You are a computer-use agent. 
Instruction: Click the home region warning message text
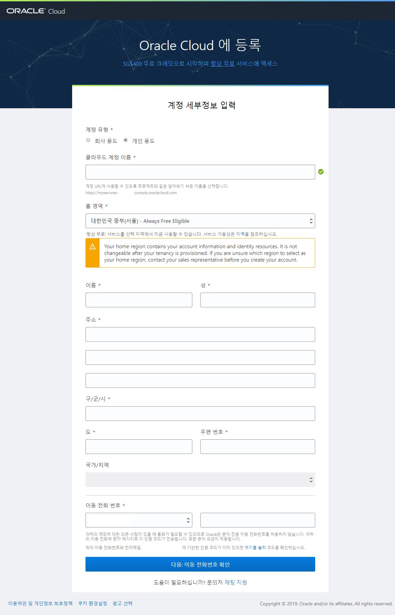pyautogui.click(x=205, y=253)
